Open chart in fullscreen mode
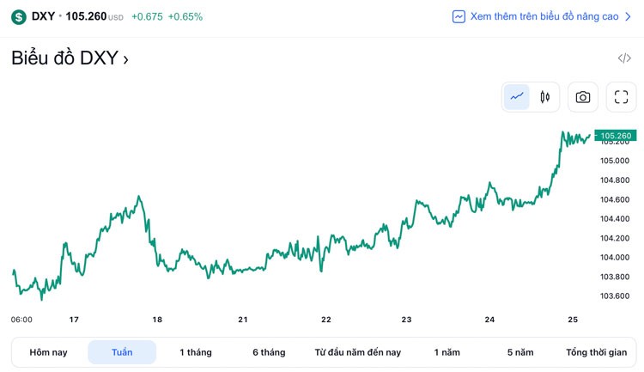 click(622, 97)
